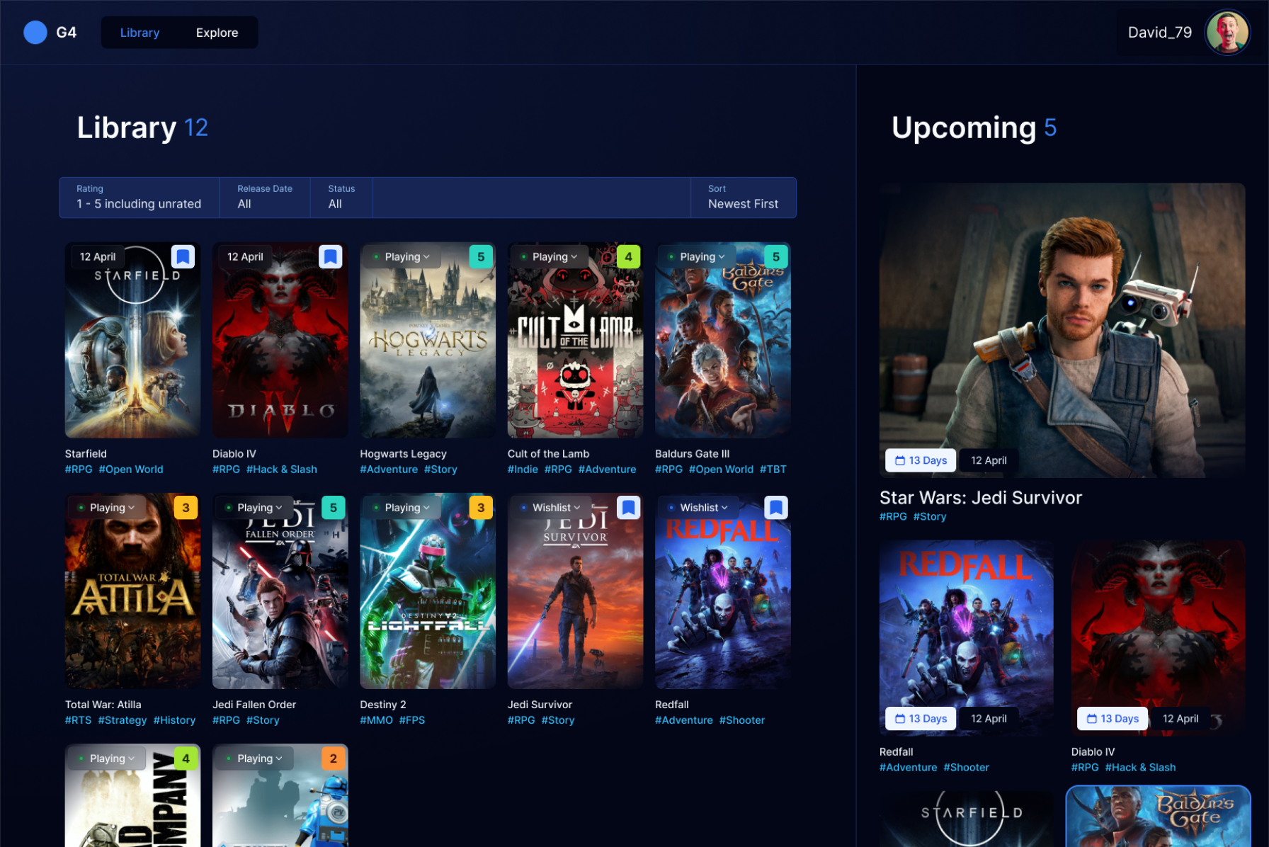
Task: Click #FPS tag under Destiny 2
Action: 412,720
